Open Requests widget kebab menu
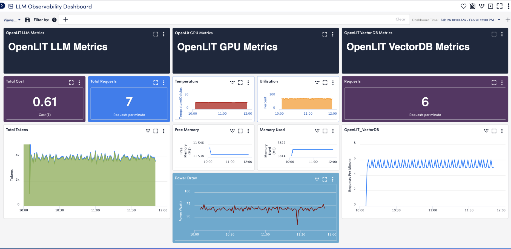Viewport: 511px width, 249px height. [x=502, y=83]
